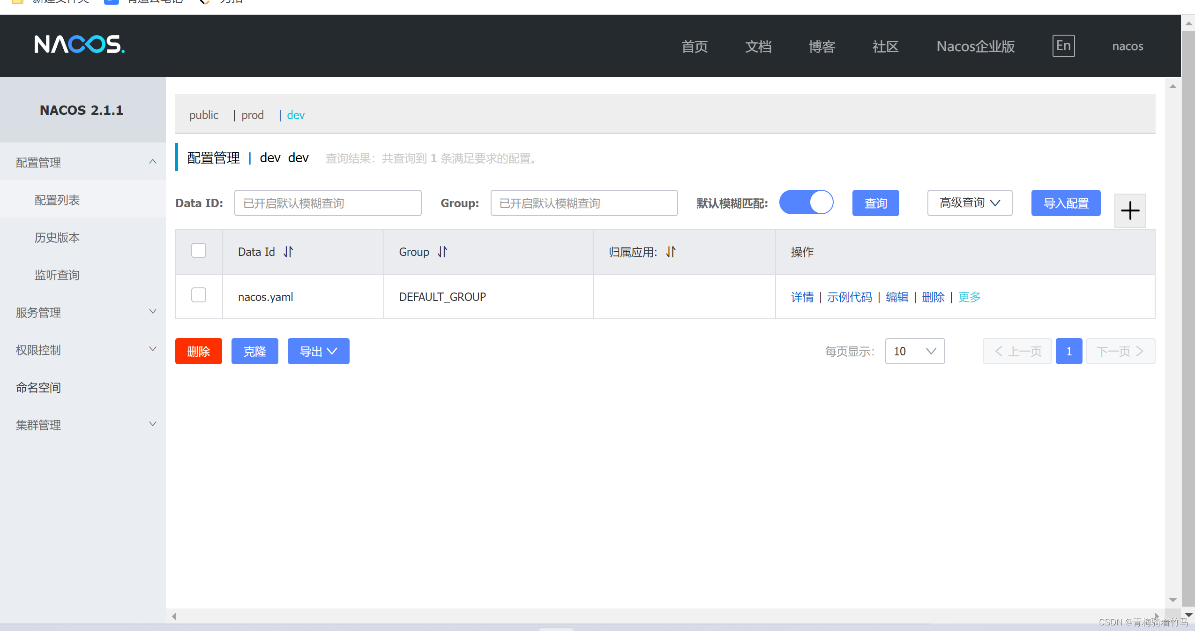Expand the 权限控制 sidebar section
Viewport: 1195px width, 631px height.
pyautogui.click(x=83, y=350)
